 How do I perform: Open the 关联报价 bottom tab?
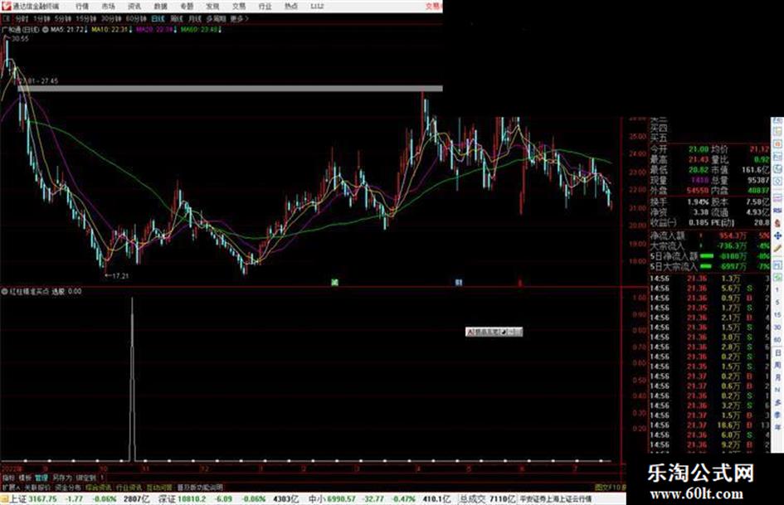tap(37, 487)
